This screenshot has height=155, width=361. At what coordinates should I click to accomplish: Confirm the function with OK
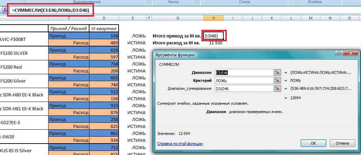[313, 143]
